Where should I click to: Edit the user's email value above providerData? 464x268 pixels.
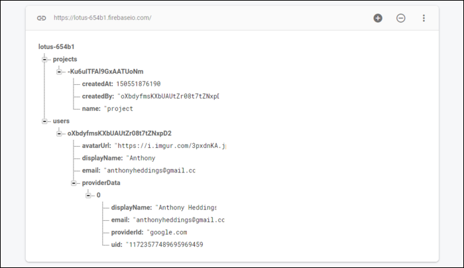150,170
